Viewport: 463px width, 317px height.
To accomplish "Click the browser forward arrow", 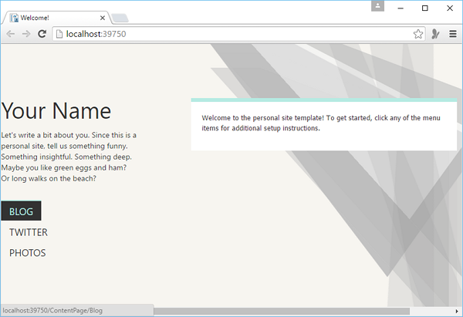I will pyautogui.click(x=26, y=34).
